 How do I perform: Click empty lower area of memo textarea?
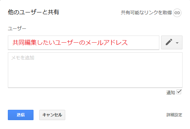[x=95, y=77]
